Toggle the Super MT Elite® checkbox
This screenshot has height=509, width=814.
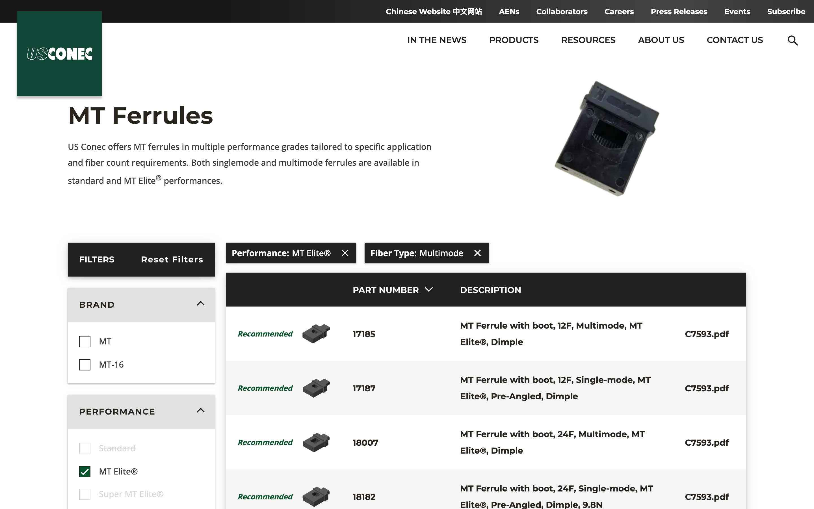click(x=85, y=494)
